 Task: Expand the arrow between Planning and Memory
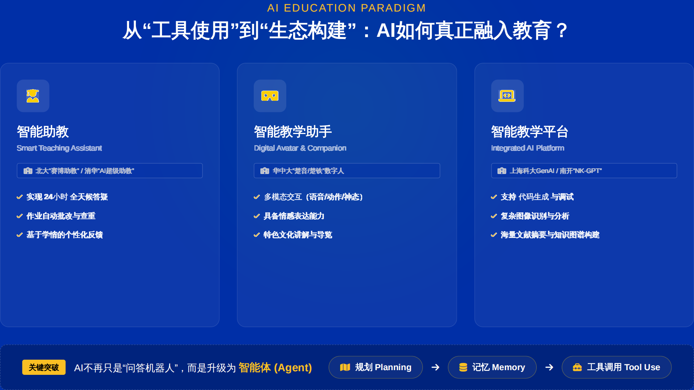(x=435, y=367)
